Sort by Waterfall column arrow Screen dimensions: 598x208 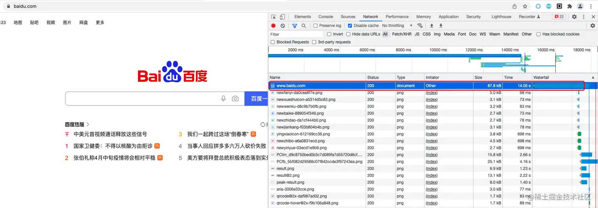(592, 78)
